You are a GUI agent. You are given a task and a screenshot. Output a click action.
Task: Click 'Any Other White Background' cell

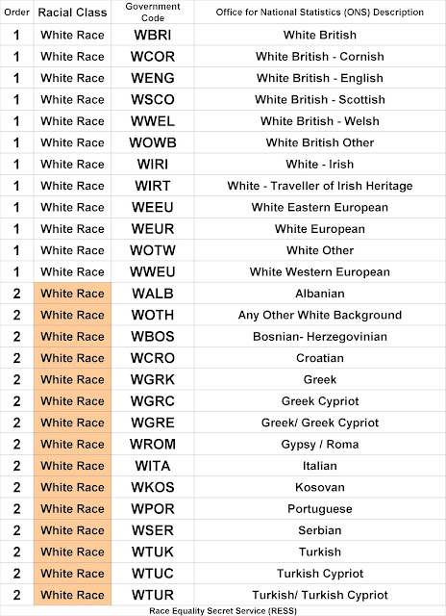point(320,315)
